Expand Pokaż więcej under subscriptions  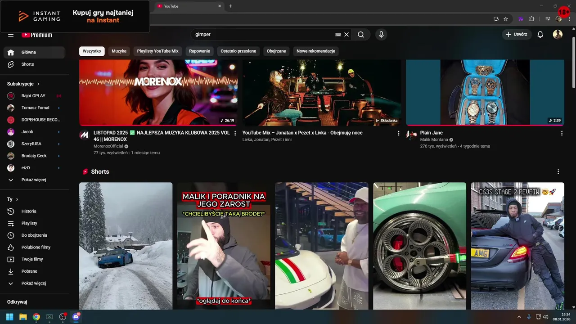point(34,180)
